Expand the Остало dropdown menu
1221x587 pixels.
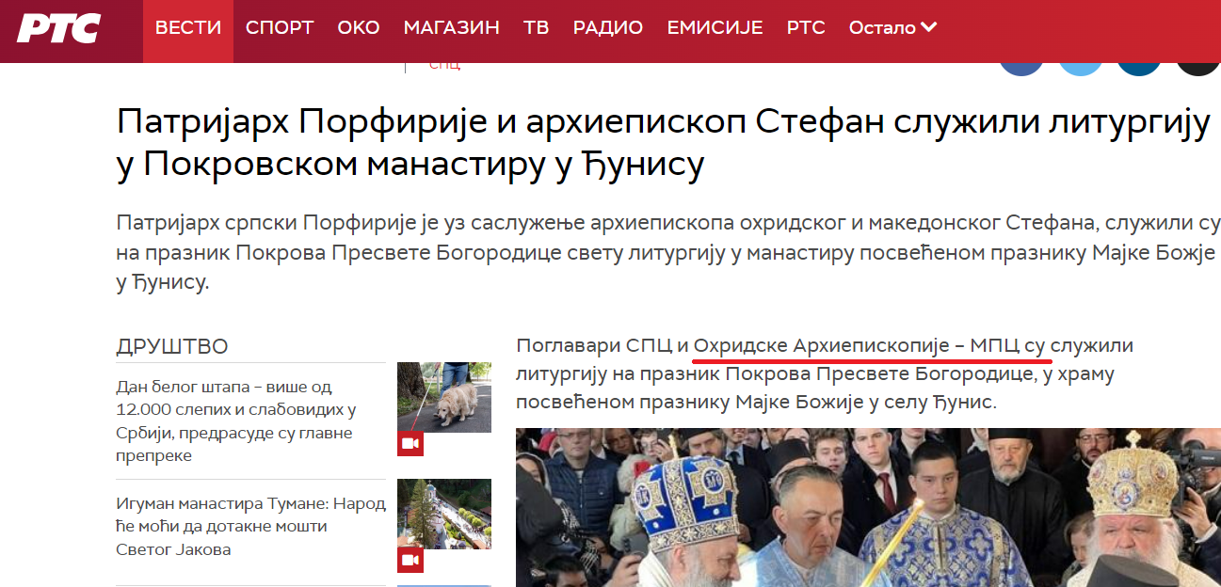click(x=892, y=27)
